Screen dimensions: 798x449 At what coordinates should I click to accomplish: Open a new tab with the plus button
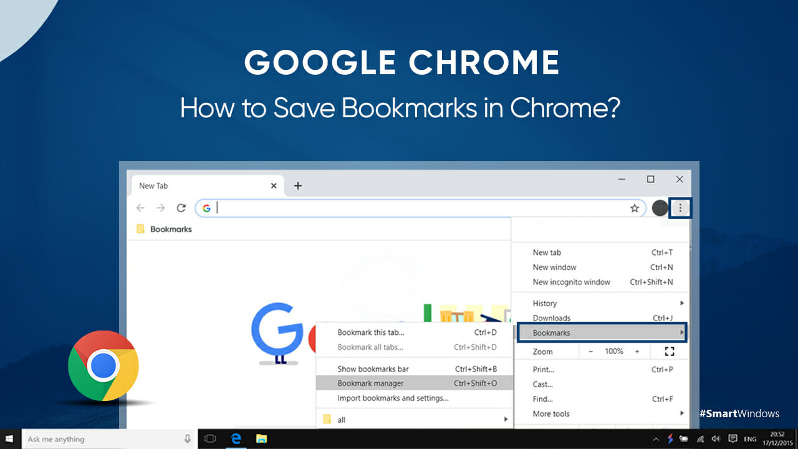pyautogui.click(x=297, y=185)
